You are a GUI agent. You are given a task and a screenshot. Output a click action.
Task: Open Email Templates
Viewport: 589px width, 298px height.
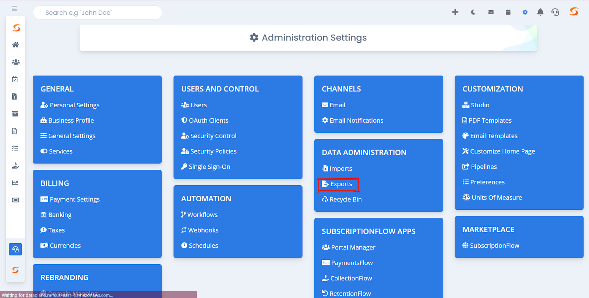click(490, 136)
